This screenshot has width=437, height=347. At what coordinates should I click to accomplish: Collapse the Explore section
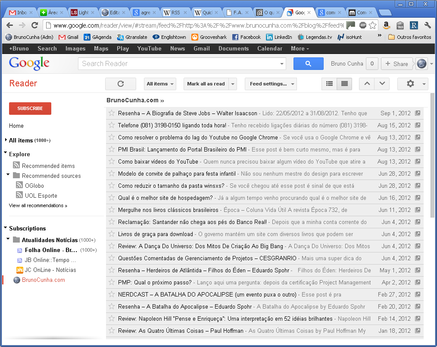click(6, 153)
